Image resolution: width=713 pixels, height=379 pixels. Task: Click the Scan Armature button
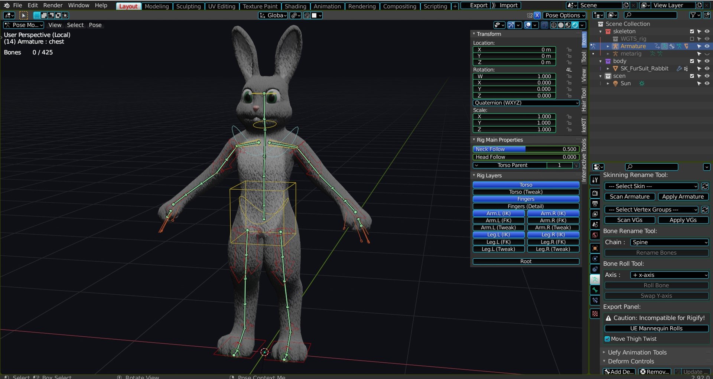[629, 197]
